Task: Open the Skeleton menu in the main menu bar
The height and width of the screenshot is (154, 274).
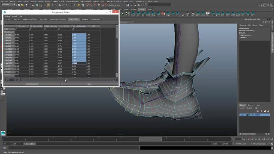Action: click(x=96, y=1)
